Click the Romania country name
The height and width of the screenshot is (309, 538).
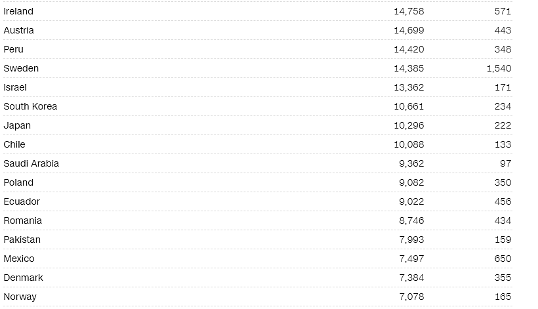pyautogui.click(x=23, y=221)
